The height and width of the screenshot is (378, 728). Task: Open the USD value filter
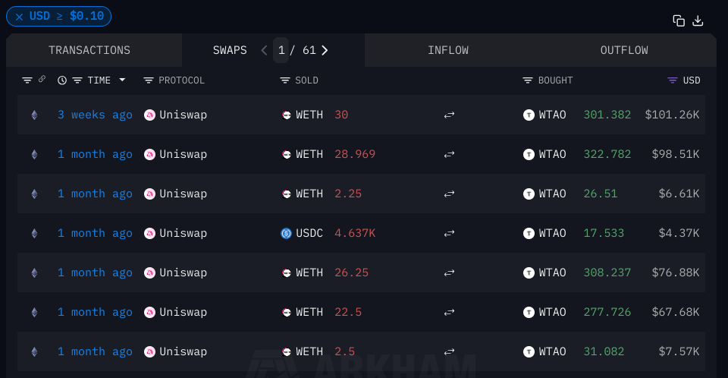pyautogui.click(x=672, y=80)
